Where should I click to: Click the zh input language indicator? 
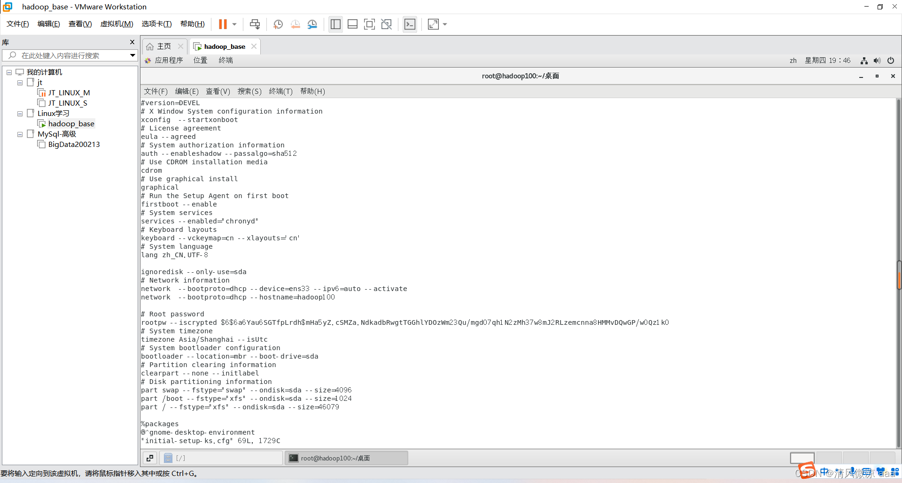[793, 61]
